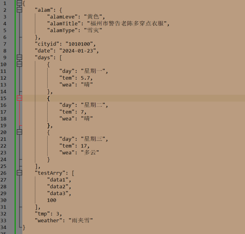Screen dimensions: 245x234
Task: Click the highlighted opening brace on line 15
Action: (x=48, y=98)
